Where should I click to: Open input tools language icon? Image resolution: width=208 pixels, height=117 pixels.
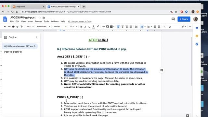coord(170,27)
